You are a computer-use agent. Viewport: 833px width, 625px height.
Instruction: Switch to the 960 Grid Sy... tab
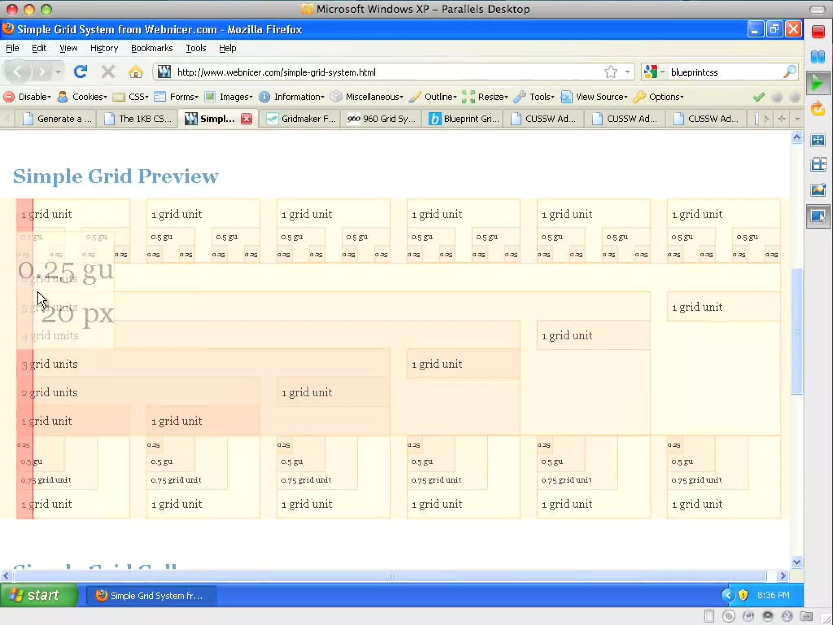click(x=382, y=119)
